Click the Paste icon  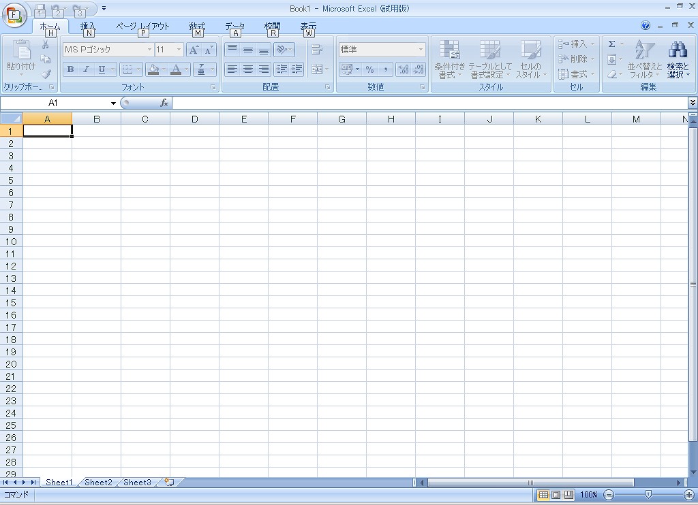pos(21,50)
